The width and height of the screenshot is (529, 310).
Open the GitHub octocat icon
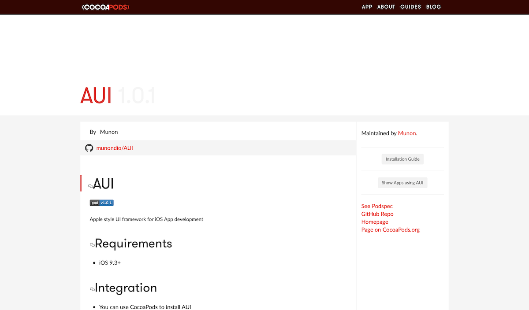tap(89, 148)
